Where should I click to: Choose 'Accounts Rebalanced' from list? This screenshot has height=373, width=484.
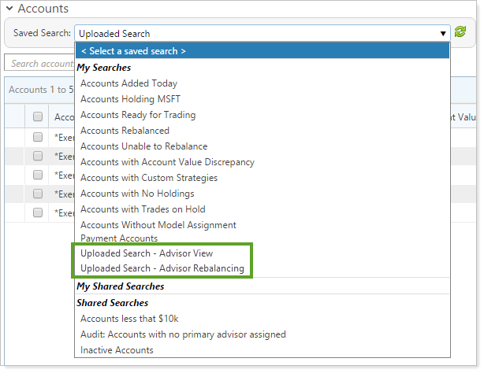[125, 131]
